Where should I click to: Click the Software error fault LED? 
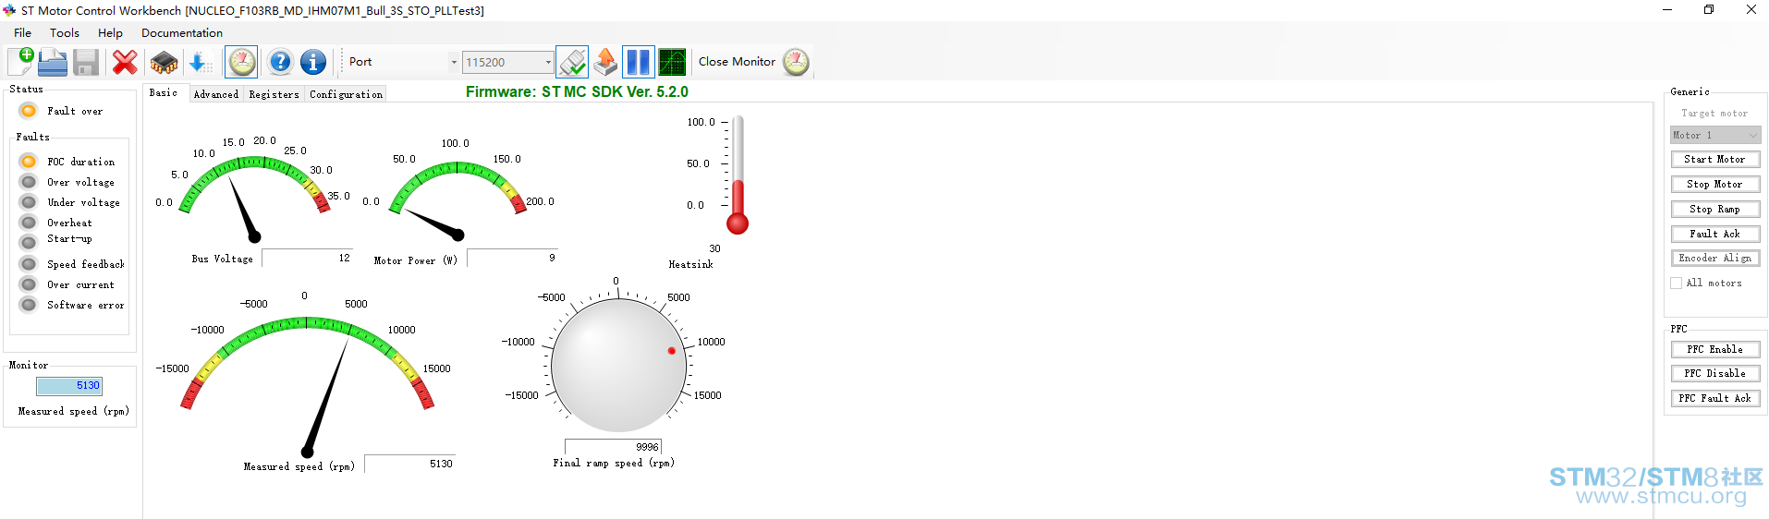[29, 305]
